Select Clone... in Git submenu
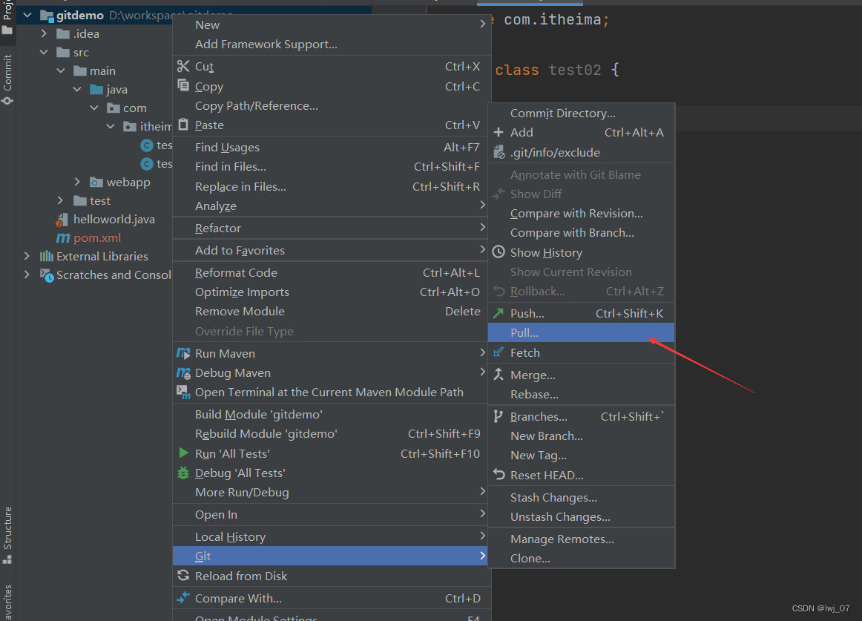This screenshot has width=862, height=621. pos(581,558)
